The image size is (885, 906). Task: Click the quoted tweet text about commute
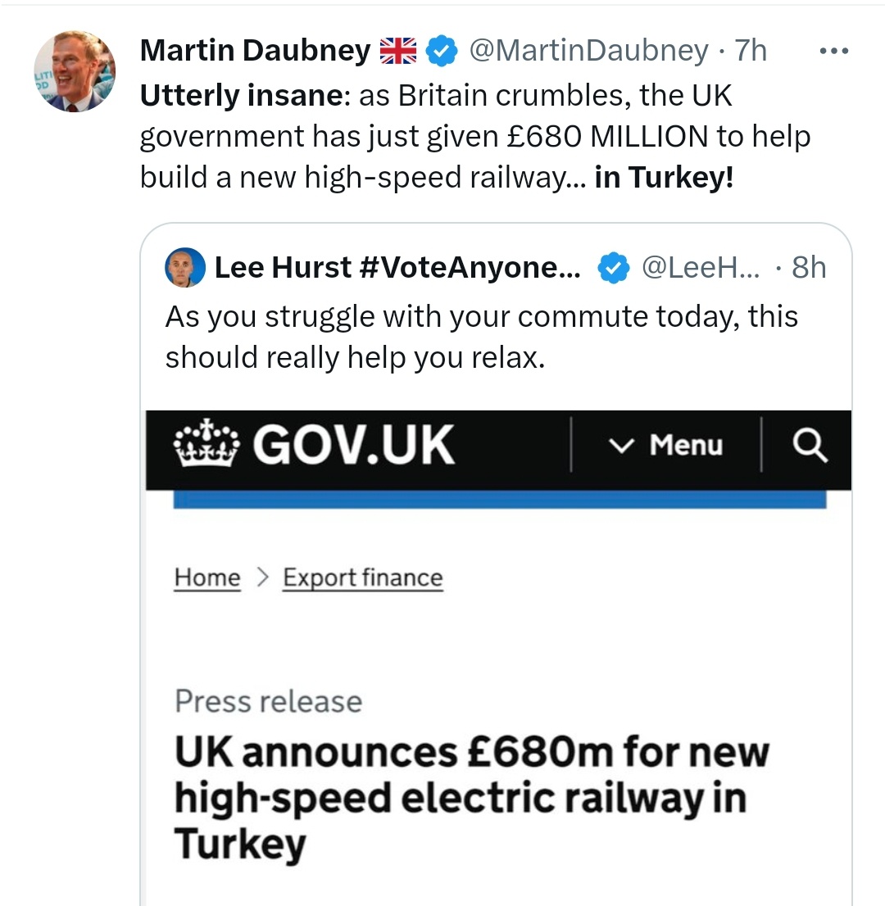[481, 337]
